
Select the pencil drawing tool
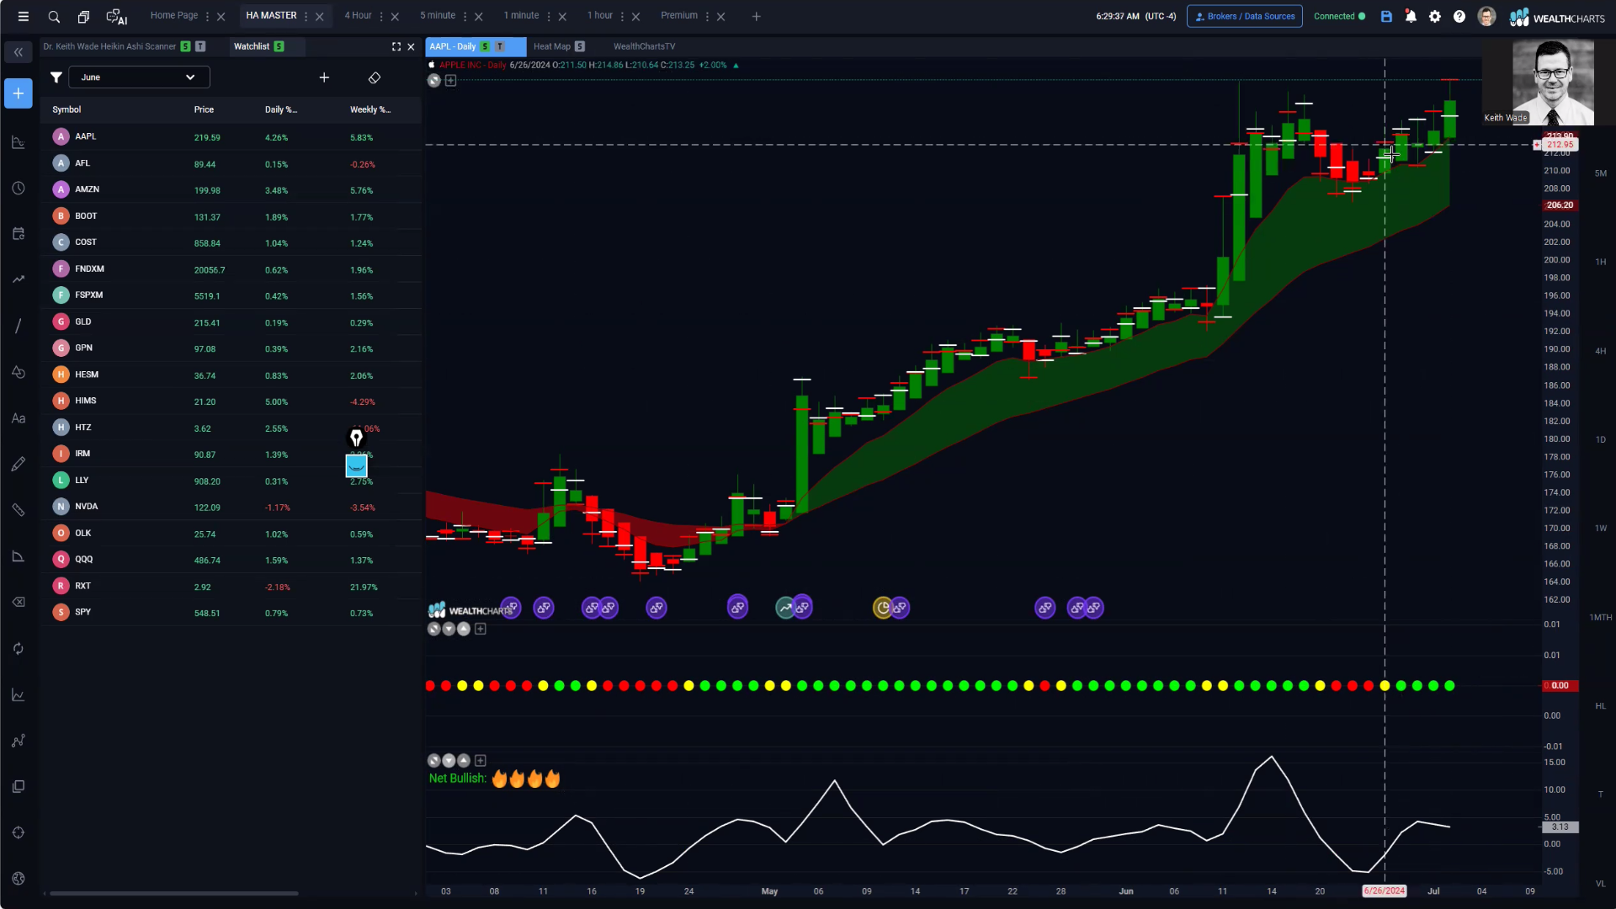tap(19, 464)
